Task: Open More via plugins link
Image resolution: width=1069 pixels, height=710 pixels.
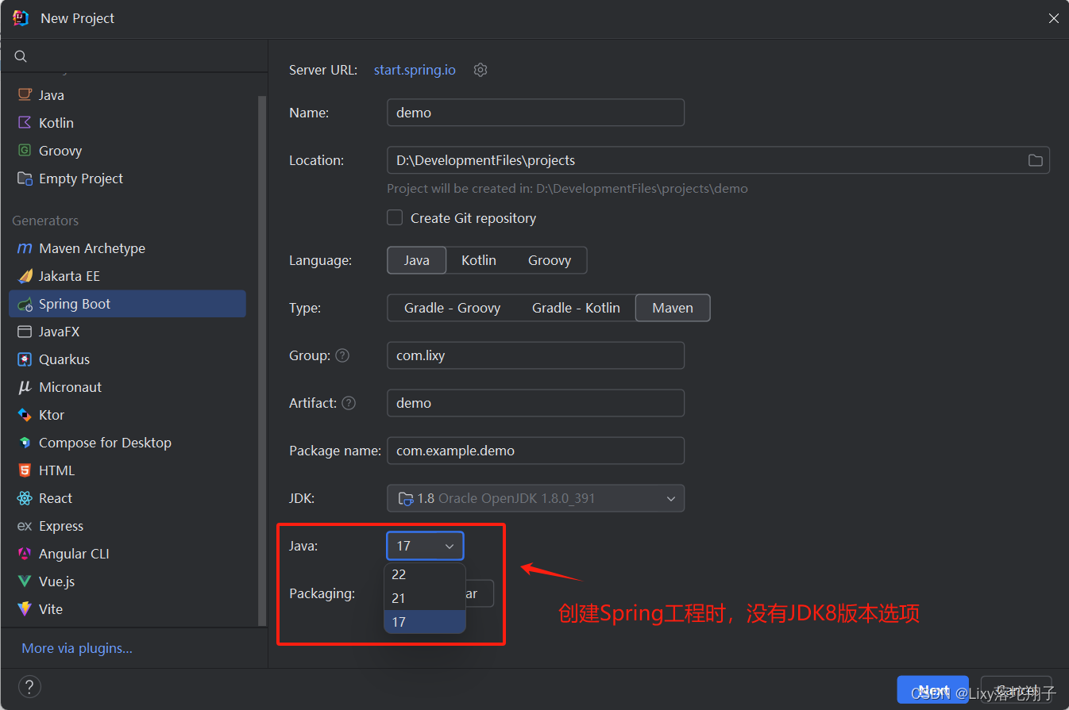Action: coord(77,648)
